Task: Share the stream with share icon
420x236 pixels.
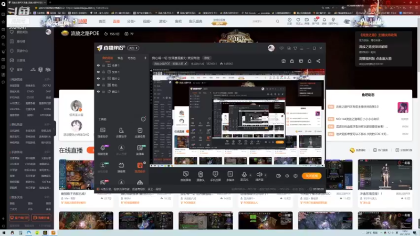Action: [x=318, y=61]
